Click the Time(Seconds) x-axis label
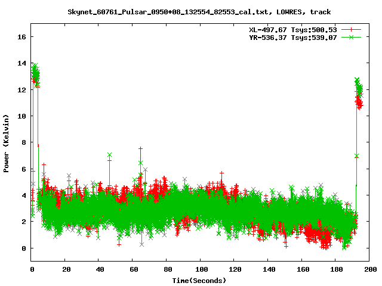The height and width of the screenshot is (286, 382). [x=199, y=281]
